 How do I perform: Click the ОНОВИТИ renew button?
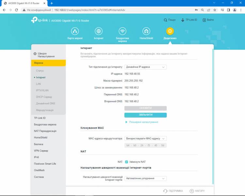click(x=145, y=108)
